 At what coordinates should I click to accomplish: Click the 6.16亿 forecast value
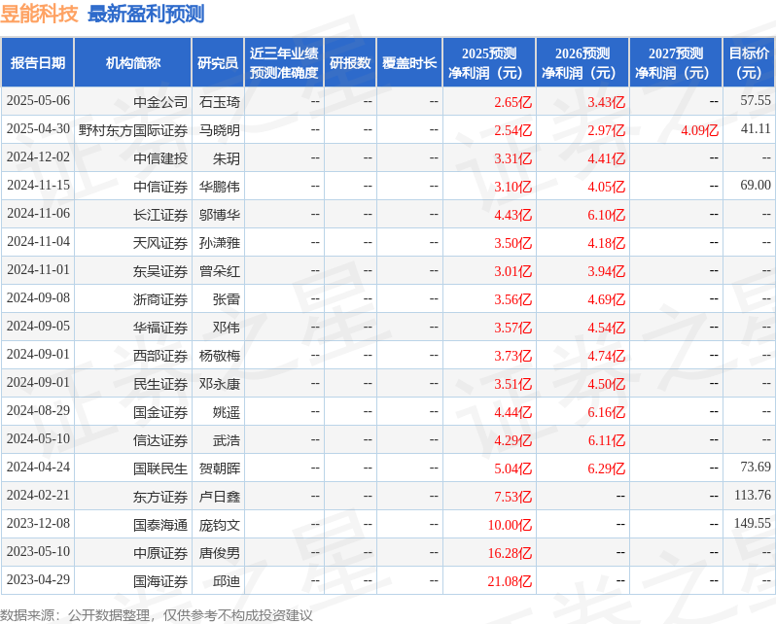tap(606, 412)
